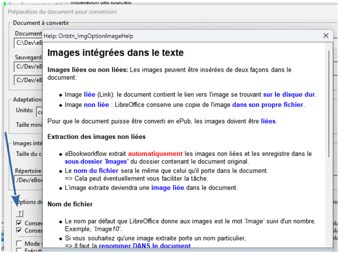Click the blue 'sous-dossier Images' text
The width and height of the screenshot is (340, 254).
[x=97, y=162]
